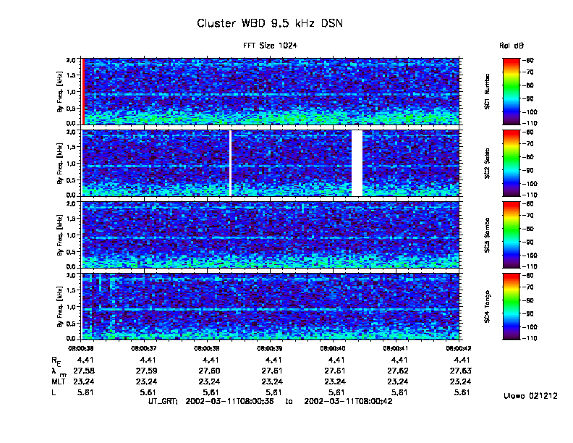
Task: Select the FFT Size 1024 label
Action: [269, 46]
